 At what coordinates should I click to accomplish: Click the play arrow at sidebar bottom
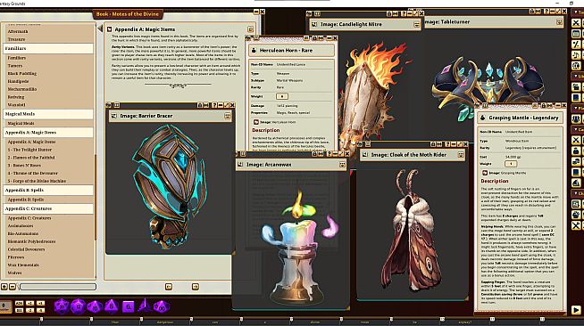[576, 310]
